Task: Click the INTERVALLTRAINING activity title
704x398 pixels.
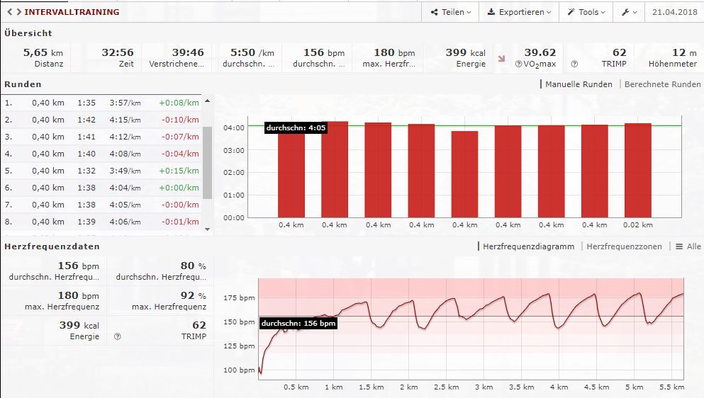Action: [x=72, y=12]
